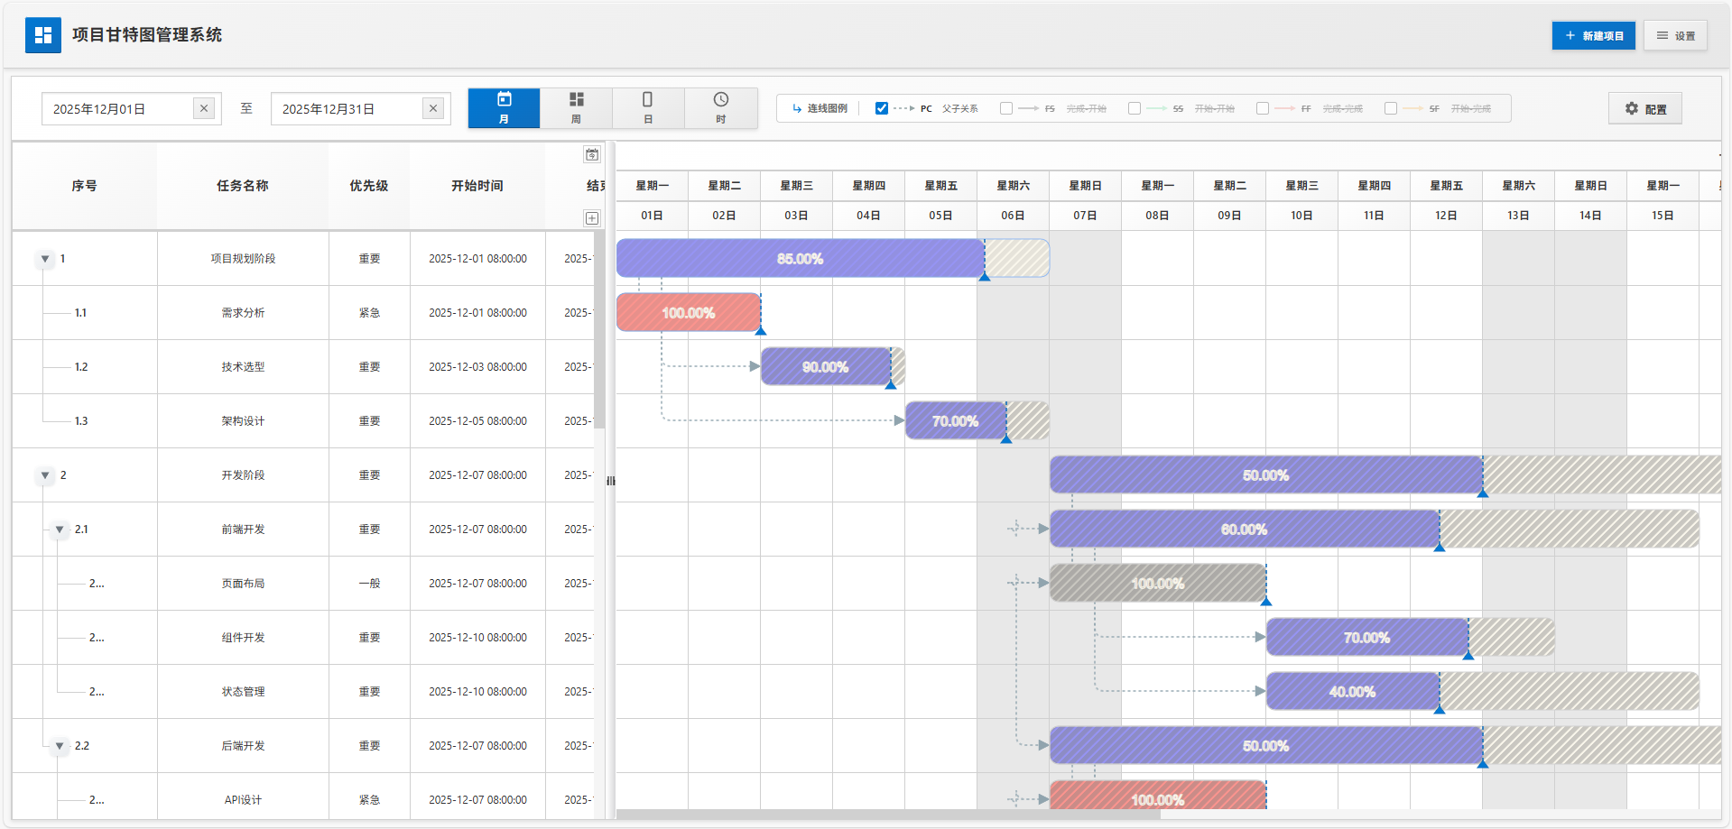
Task: Click the Gantt chart horizontal scrollbar
Action: coord(889,815)
